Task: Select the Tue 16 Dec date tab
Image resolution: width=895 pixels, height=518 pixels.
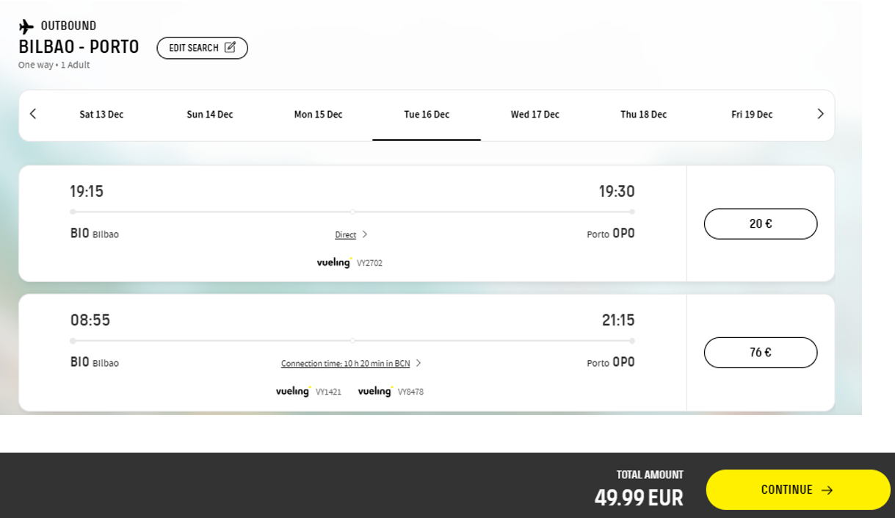Action: 427,115
